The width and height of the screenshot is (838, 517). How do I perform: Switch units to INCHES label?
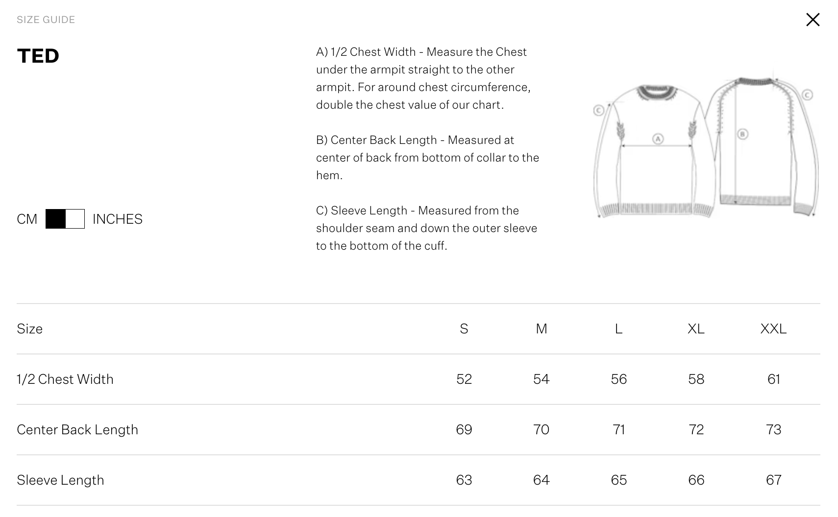[x=118, y=219]
